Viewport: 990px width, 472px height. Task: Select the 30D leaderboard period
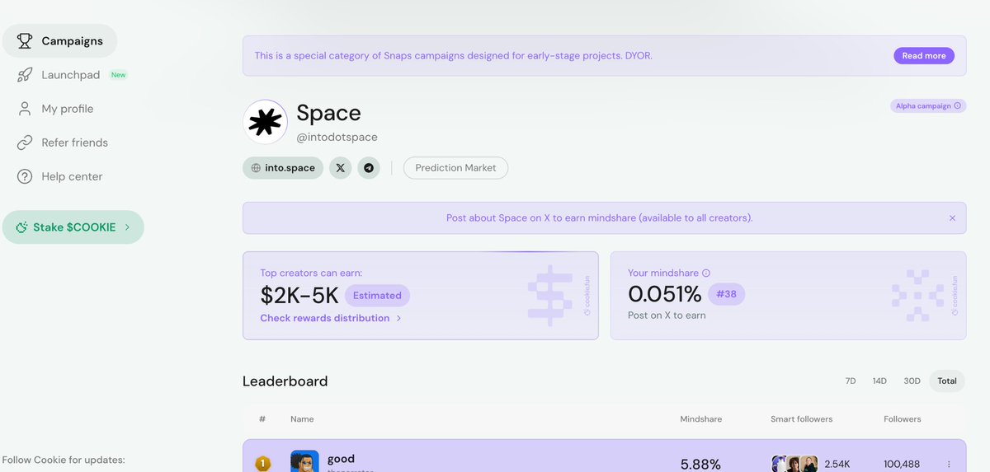912,381
